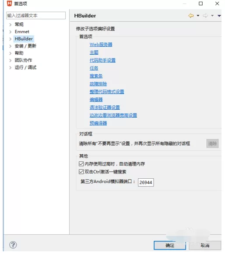
Task: Click the 取消 button
Action: pos(205,246)
